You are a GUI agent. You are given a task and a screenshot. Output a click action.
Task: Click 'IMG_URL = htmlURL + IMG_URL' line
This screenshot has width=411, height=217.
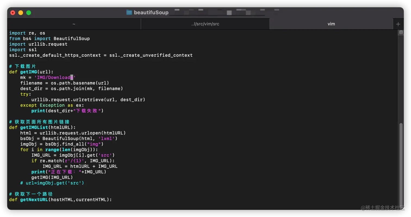(x=80, y=166)
